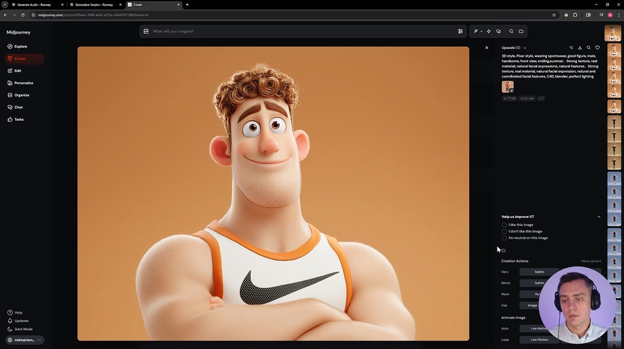Open search from the top toolbar
624x349 pixels.
511,31
